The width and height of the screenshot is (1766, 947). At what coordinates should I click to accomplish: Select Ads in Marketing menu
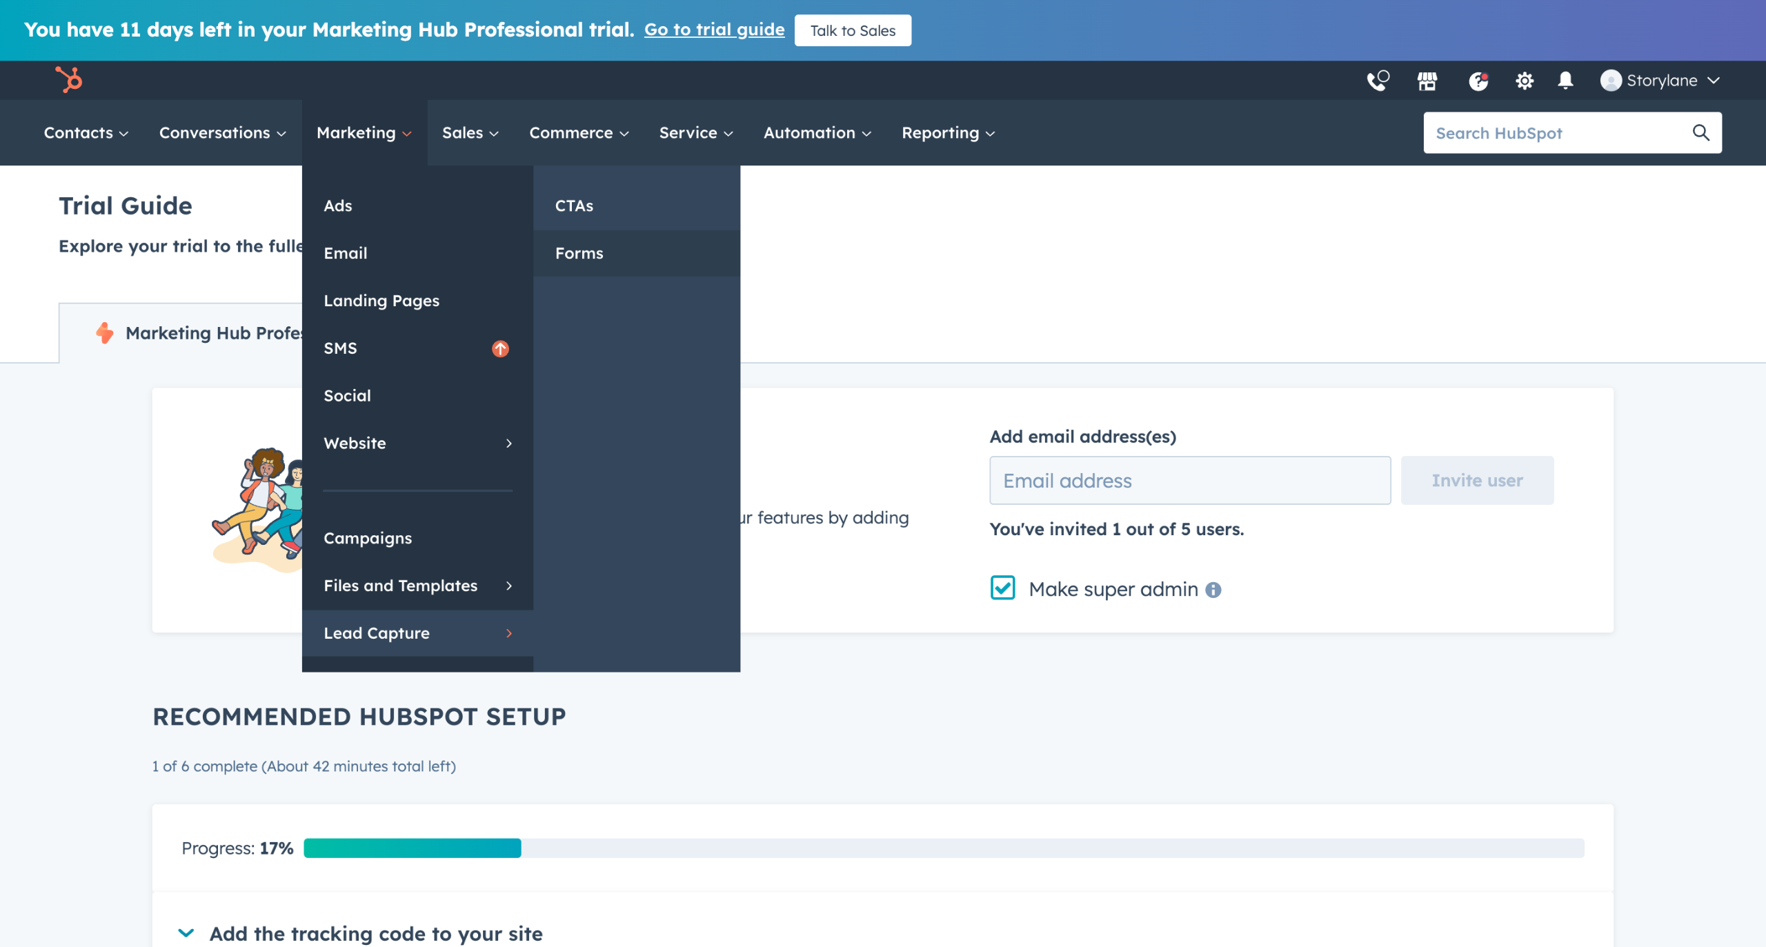pos(417,206)
